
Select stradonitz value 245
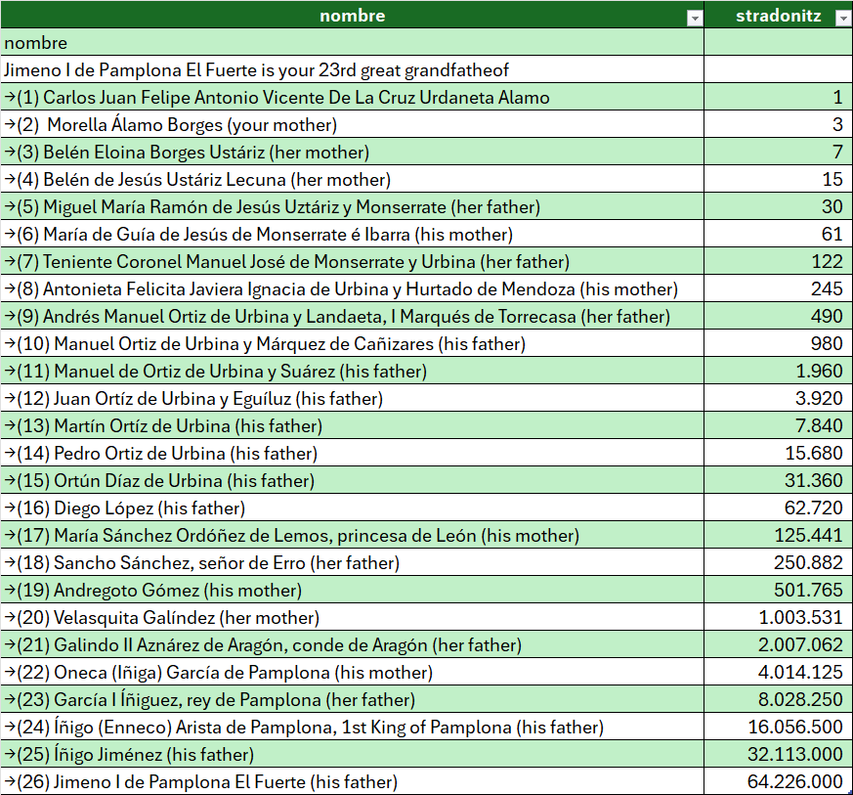click(x=779, y=288)
